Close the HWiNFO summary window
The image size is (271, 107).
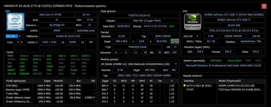tap(264, 6)
